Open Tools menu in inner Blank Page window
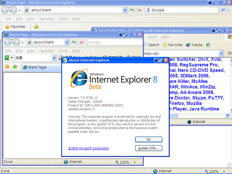Image resolution: width=232 pixels, height=174 pixels. 63,51
